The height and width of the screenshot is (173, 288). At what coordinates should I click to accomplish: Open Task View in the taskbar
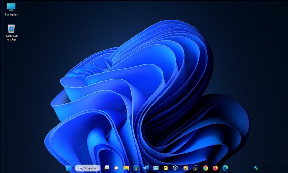click(x=107, y=168)
